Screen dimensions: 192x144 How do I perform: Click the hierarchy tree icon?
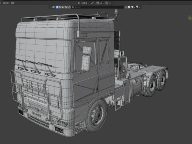132,7
